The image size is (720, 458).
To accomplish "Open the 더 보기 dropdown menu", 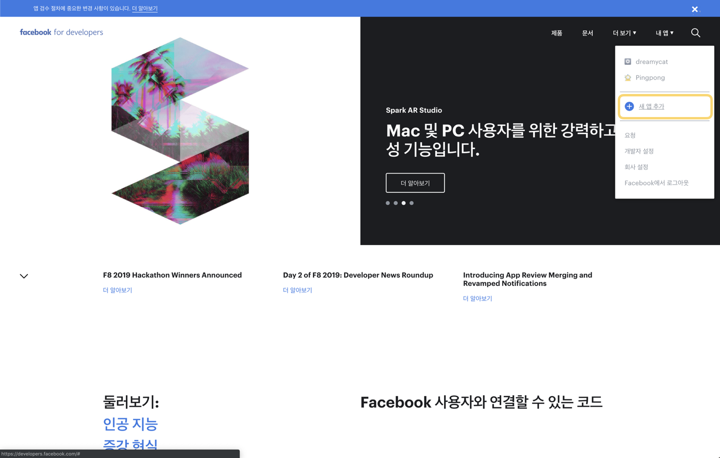I will tap(624, 33).
